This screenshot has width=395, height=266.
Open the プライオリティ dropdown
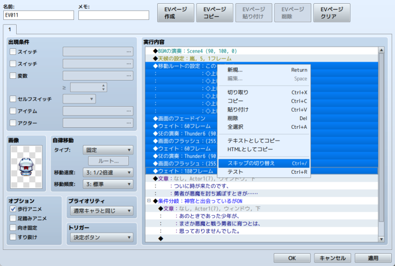coord(101,211)
